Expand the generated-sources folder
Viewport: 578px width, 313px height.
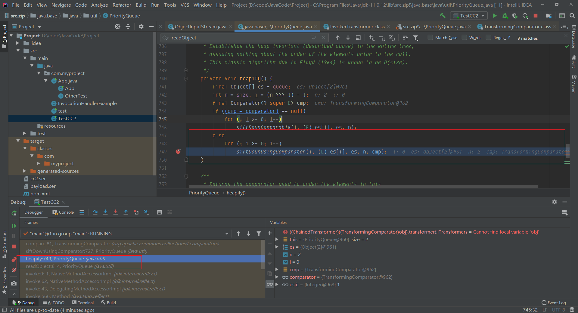[25, 171]
